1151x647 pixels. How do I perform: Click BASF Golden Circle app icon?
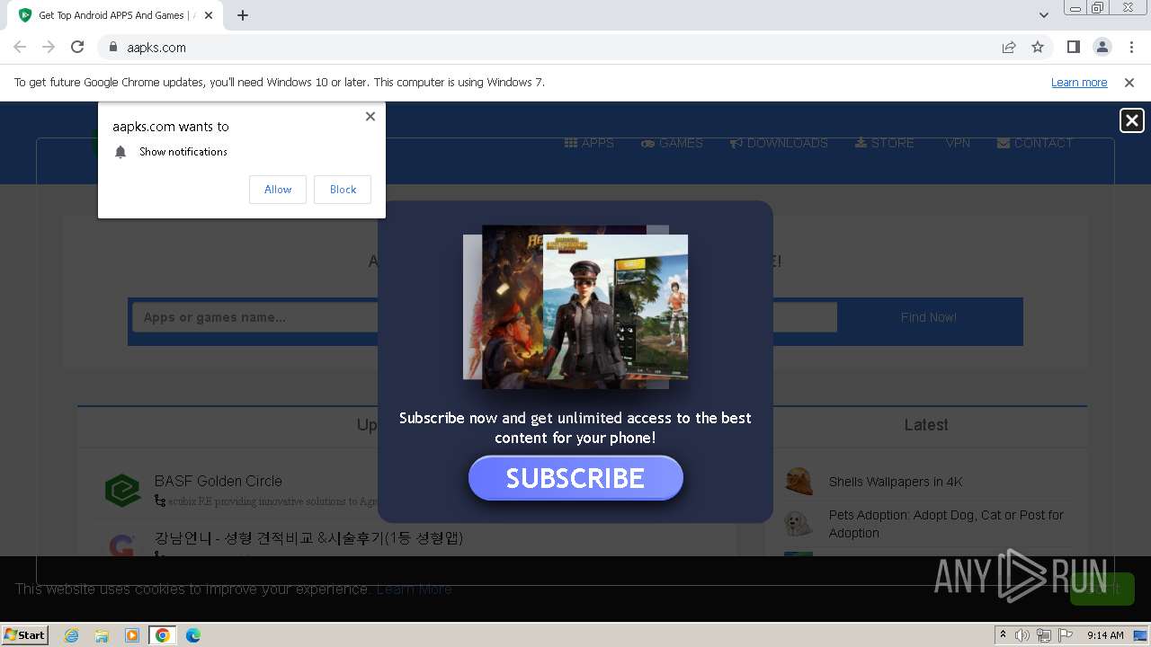click(x=122, y=491)
